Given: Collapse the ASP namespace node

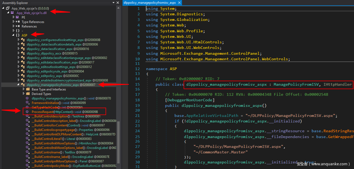Looking at the screenshot, I should [13, 35].
